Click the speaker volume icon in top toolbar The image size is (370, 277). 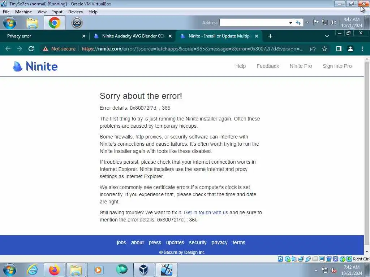333,22
